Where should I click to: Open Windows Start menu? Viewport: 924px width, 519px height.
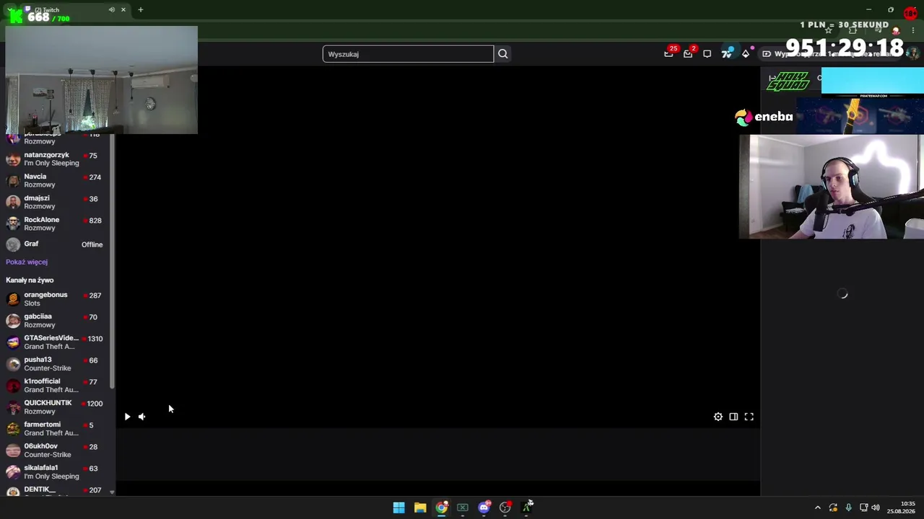click(x=398, y=507)
